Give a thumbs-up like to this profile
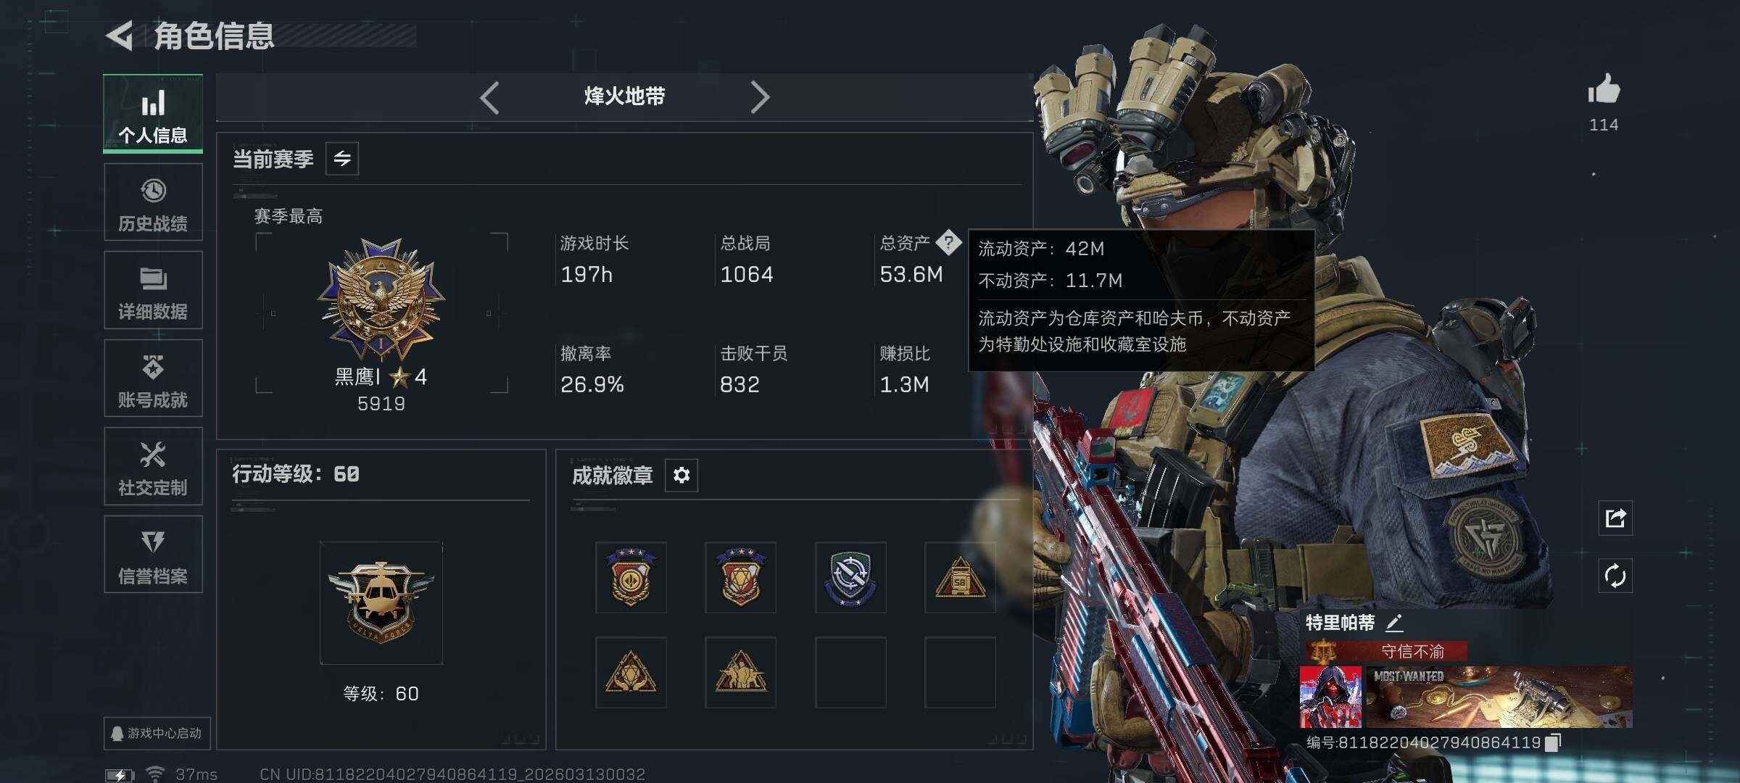The image size is (1740, 783). pos(1604,90)
